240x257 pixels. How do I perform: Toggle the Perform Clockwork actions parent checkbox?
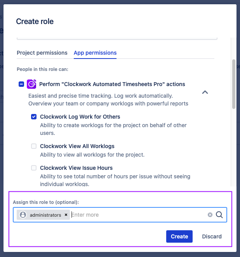pos(21,84)
